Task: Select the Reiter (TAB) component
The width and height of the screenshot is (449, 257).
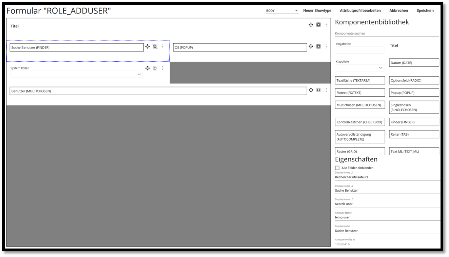Action: pos(414,134)
